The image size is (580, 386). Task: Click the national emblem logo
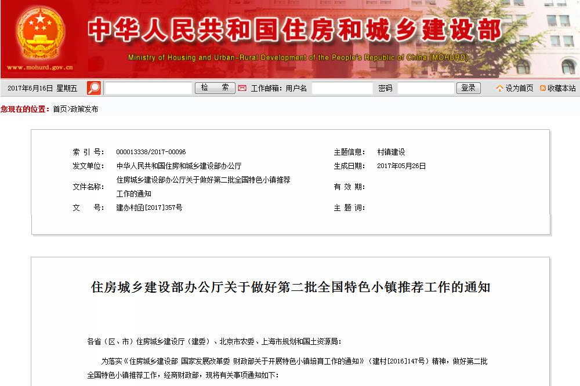click(41, 34)
